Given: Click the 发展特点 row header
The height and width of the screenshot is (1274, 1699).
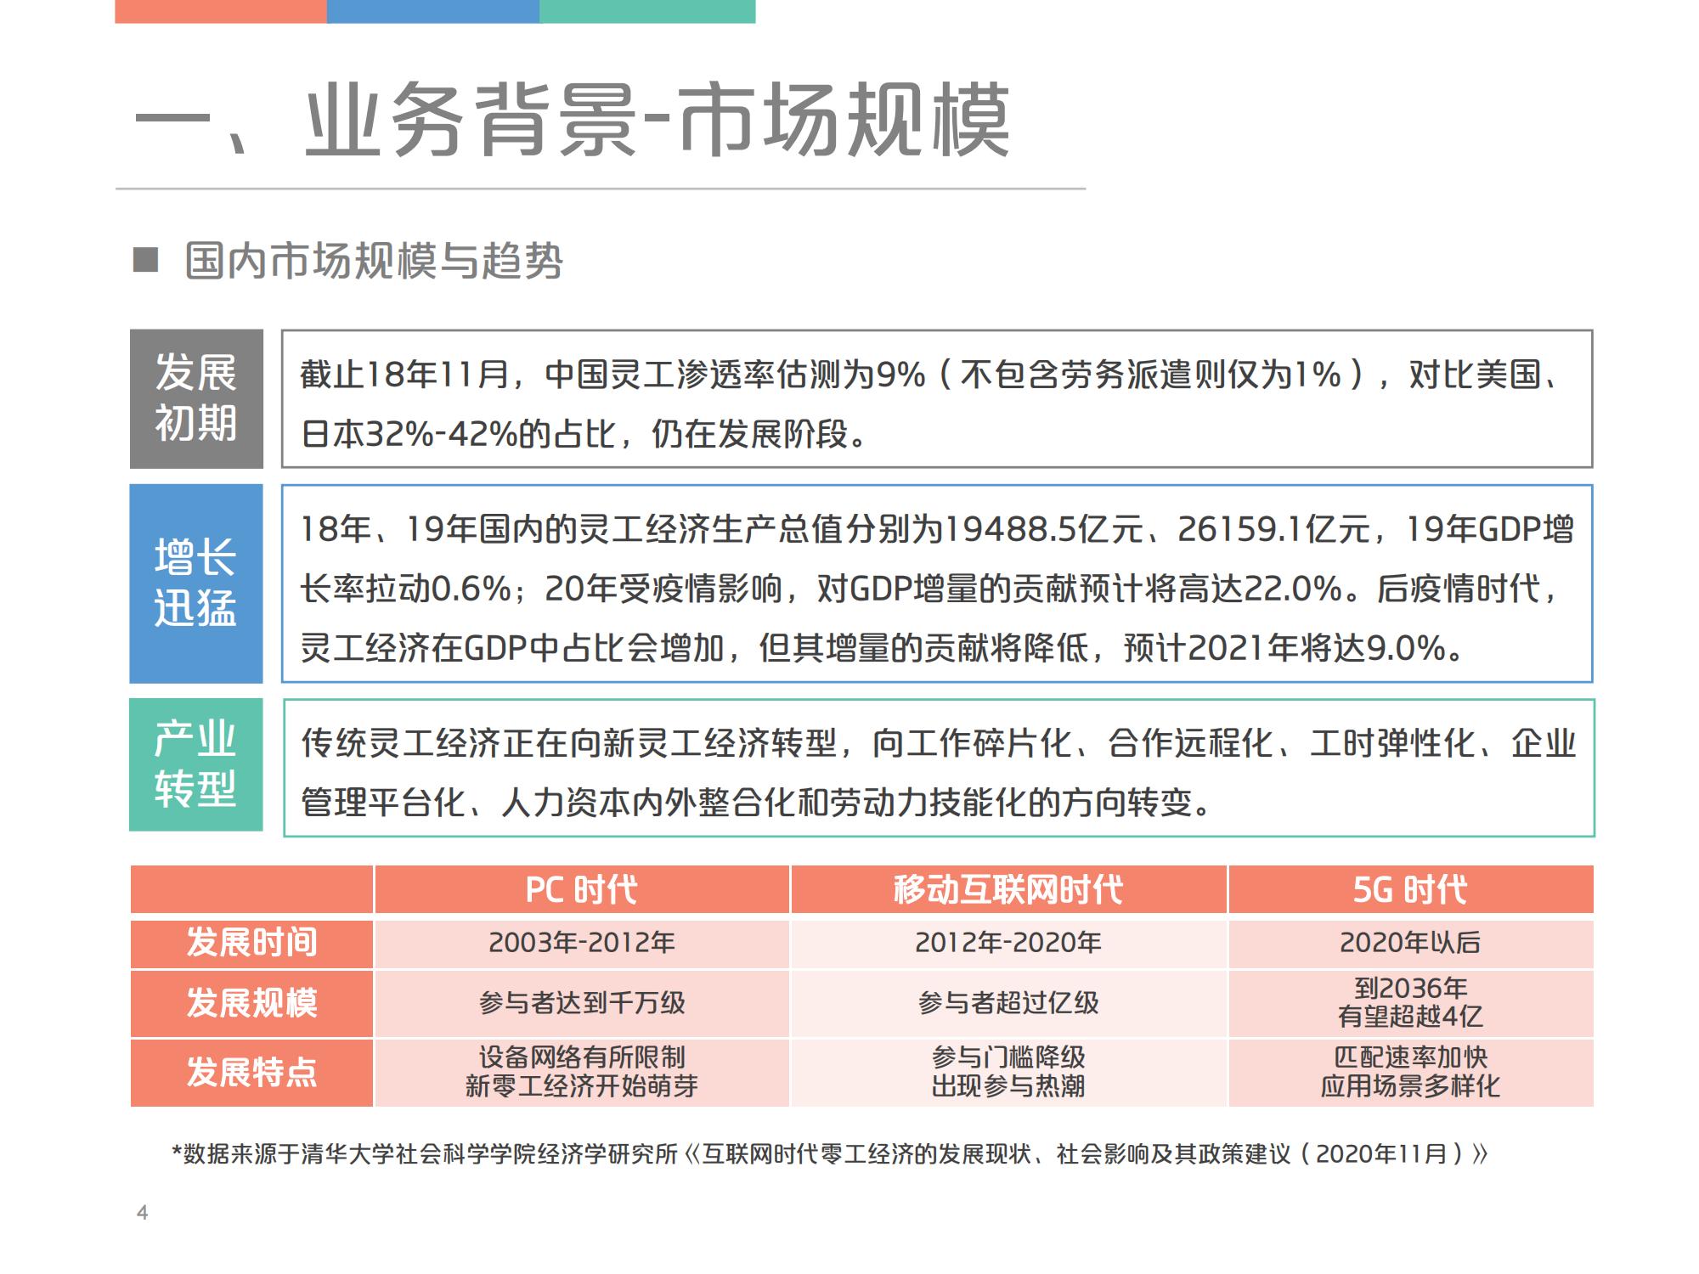Looking at the screenshot, I should tap(251, 1072).
